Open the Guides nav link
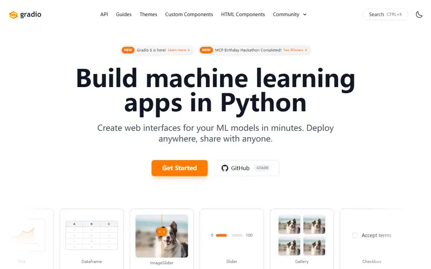This screenshot has height=269, width=431. click(x=124, y=15)
